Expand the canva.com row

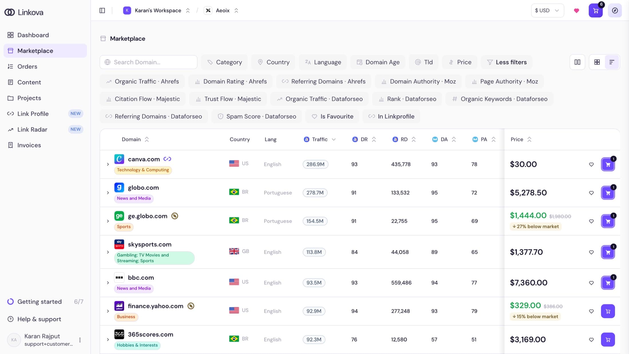coord(108,164)
